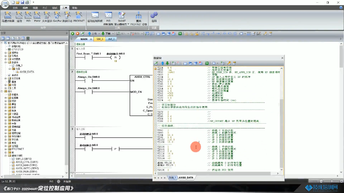Viewport: 344px width, 193px height.
Task: Switch to the INT_0 editor tab
Action: tap(111, 39)
